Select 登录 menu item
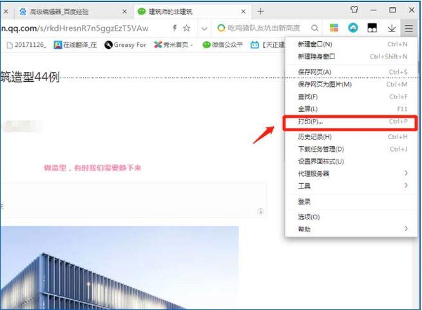 pos(352,201)
